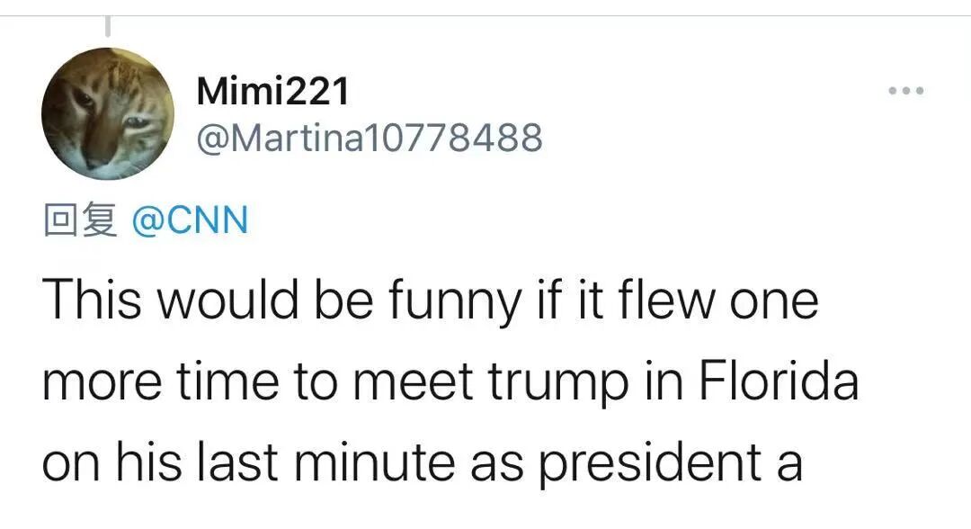Click the @Martina10778488 handle
The width and height of the screenshot is (971, 529).
[370, 138]
